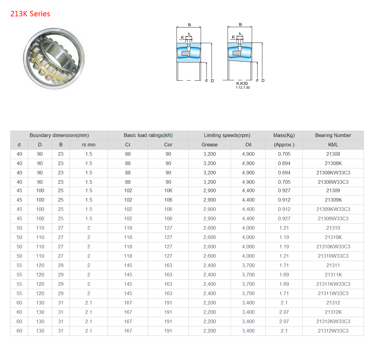Select bearing number 21310W33C3
This screenshot has width=376, height=344.
[333, 256]
